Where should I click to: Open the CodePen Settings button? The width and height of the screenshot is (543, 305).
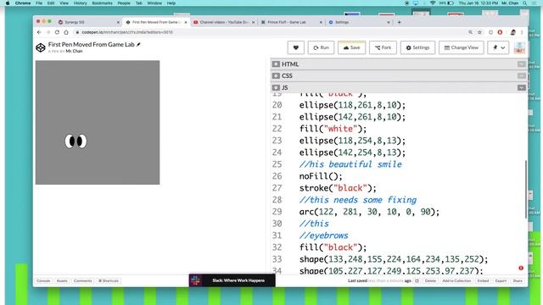pyautogui.click(x=417, y=47)
